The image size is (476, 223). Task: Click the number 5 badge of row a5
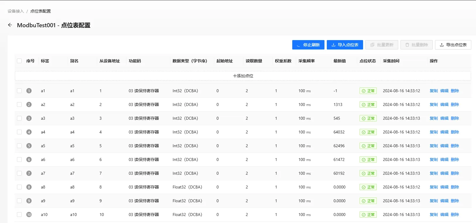pos(29,146)
